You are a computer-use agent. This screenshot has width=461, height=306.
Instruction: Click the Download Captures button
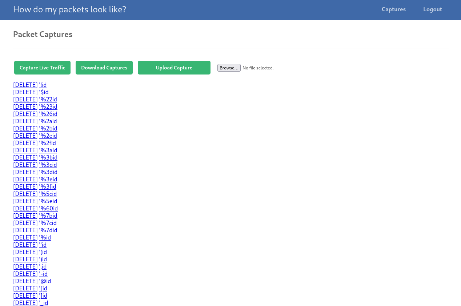(x=104, y=68)
